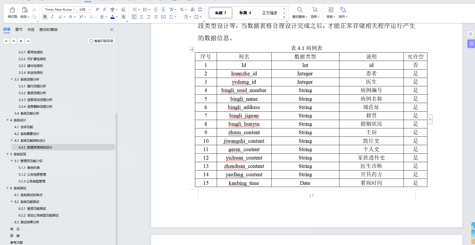The image size is (475, 245).
Task: Click the minus outline button
Action: tap(28, 41)
